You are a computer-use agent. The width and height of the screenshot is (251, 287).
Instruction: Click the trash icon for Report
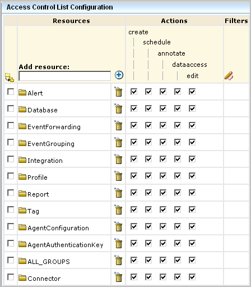point(118,193)
